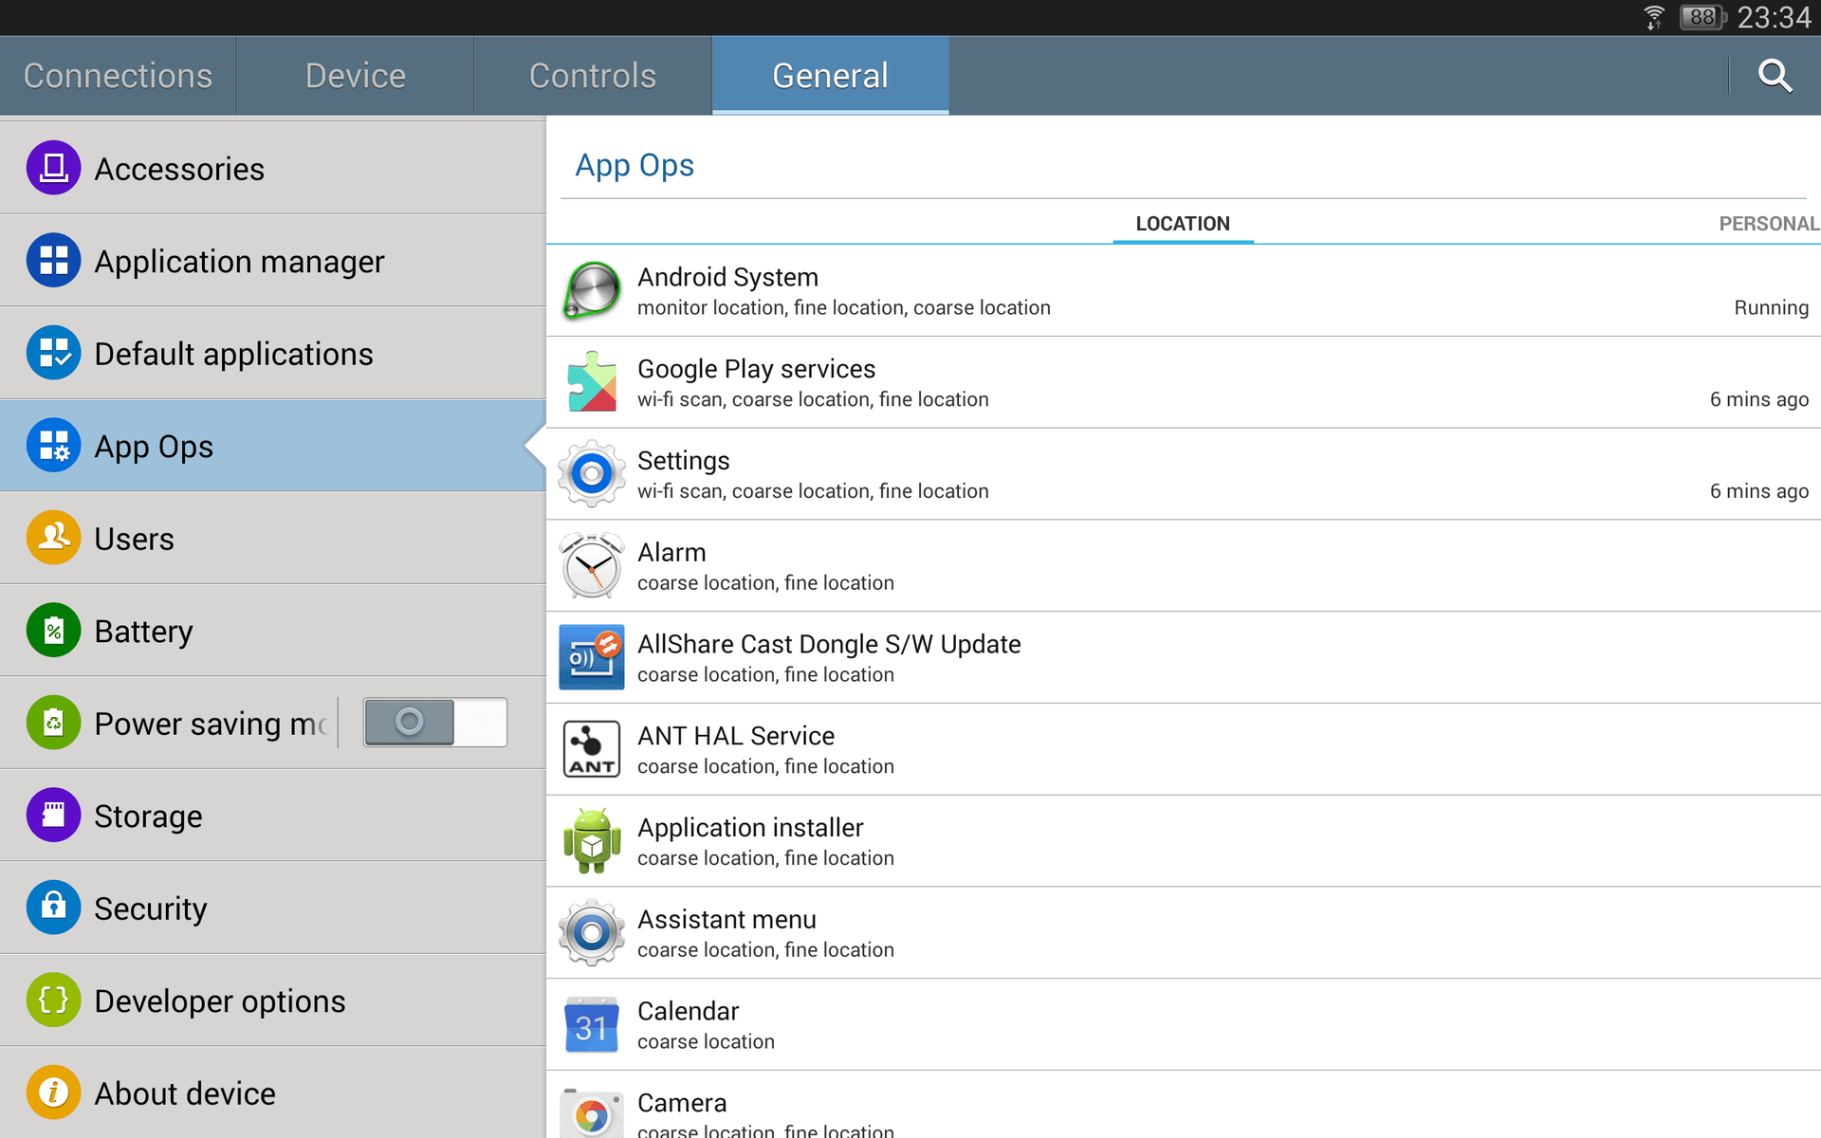Tap the Default applications icon
Viewport: 1821px width, 1138px height.
[x=53, y=353]
